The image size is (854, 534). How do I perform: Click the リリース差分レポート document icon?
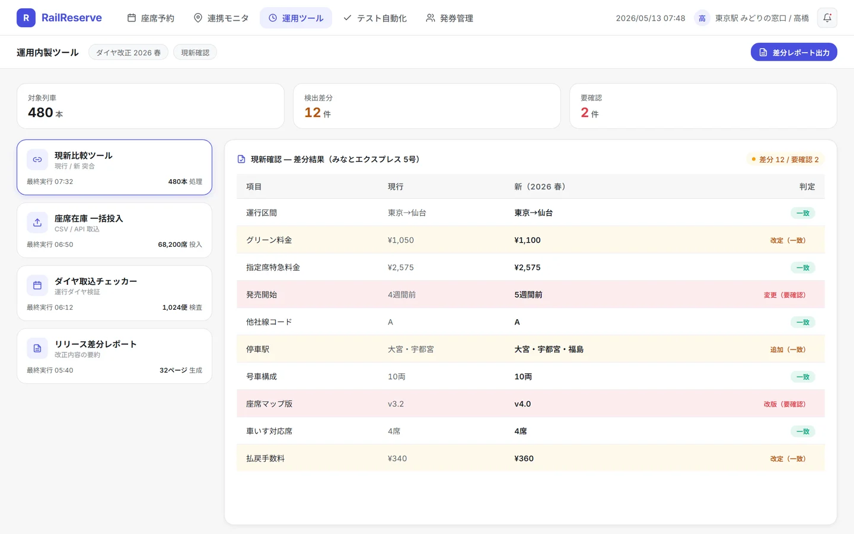[37, 348]
